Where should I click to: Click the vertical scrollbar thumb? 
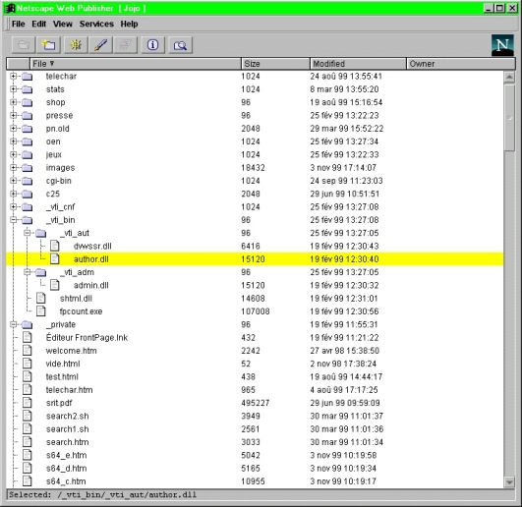509,118
